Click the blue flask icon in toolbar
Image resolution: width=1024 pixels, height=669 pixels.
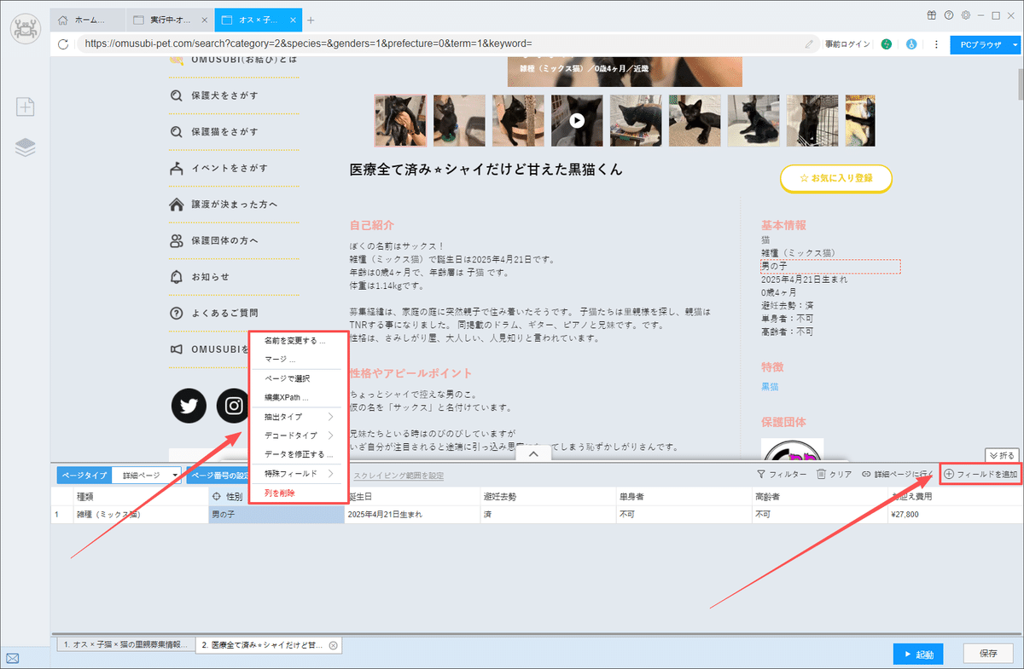pos(911,43)
